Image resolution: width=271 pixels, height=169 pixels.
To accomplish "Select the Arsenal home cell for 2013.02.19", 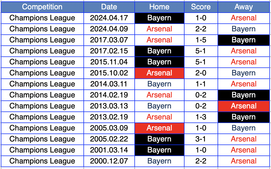I will (x=159, y=117).
